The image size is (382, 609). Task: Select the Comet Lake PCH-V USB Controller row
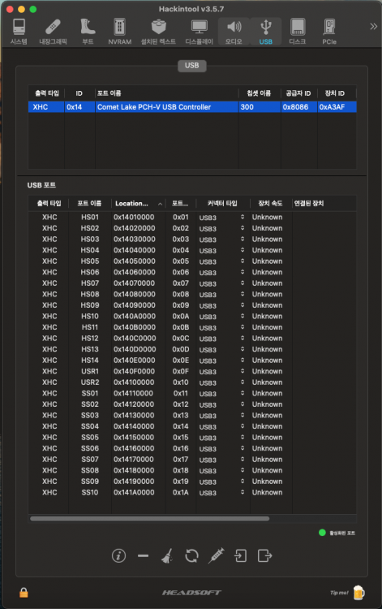[x=192, y=107]
